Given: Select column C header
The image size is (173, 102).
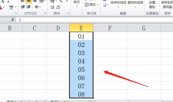Looking at the screenshot, I should (x=35, y=28).
